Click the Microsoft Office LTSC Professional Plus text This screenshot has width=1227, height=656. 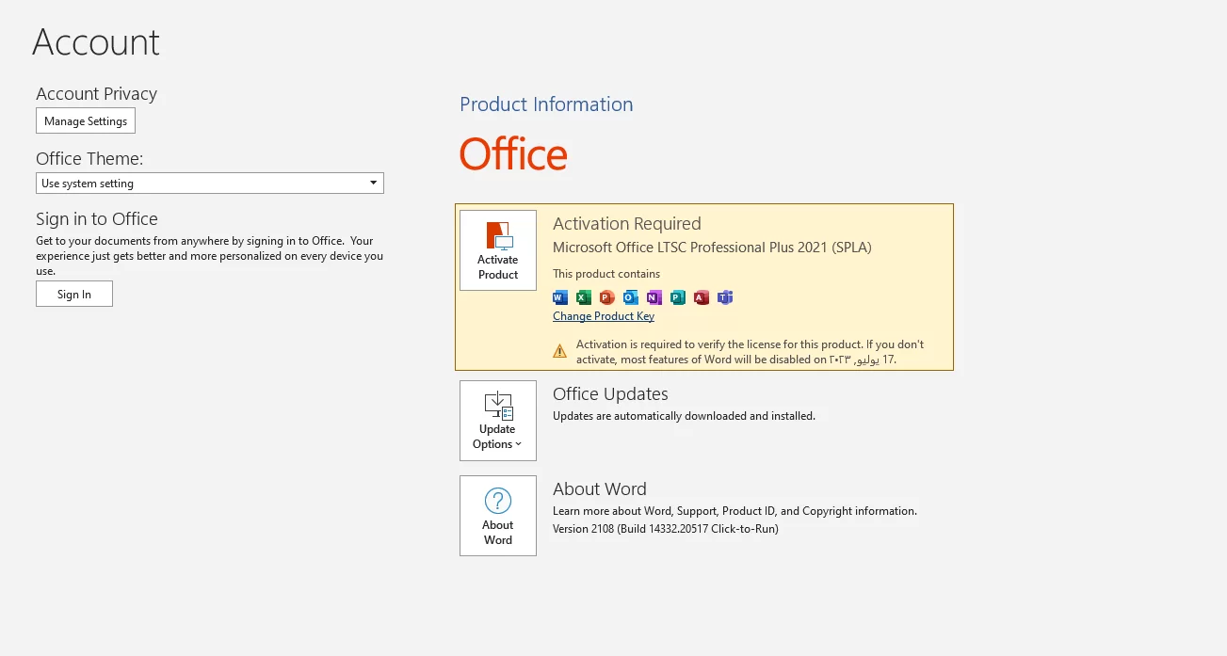[712, 248]
